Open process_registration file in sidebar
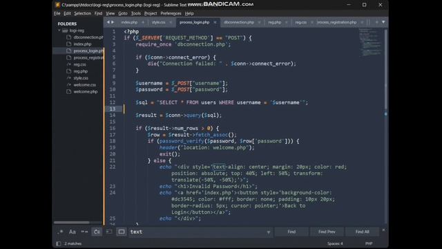Image resolution: width=442 pixels, height=249 pixels. pyautogui.click(x=88, y=57)
